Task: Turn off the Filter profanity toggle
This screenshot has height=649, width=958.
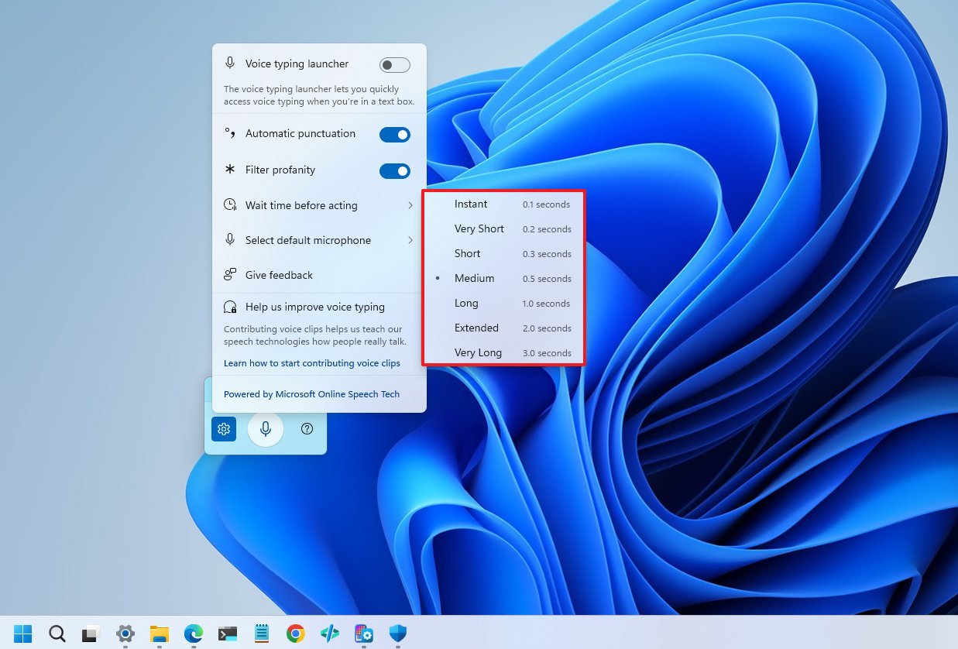Action: 394,170
